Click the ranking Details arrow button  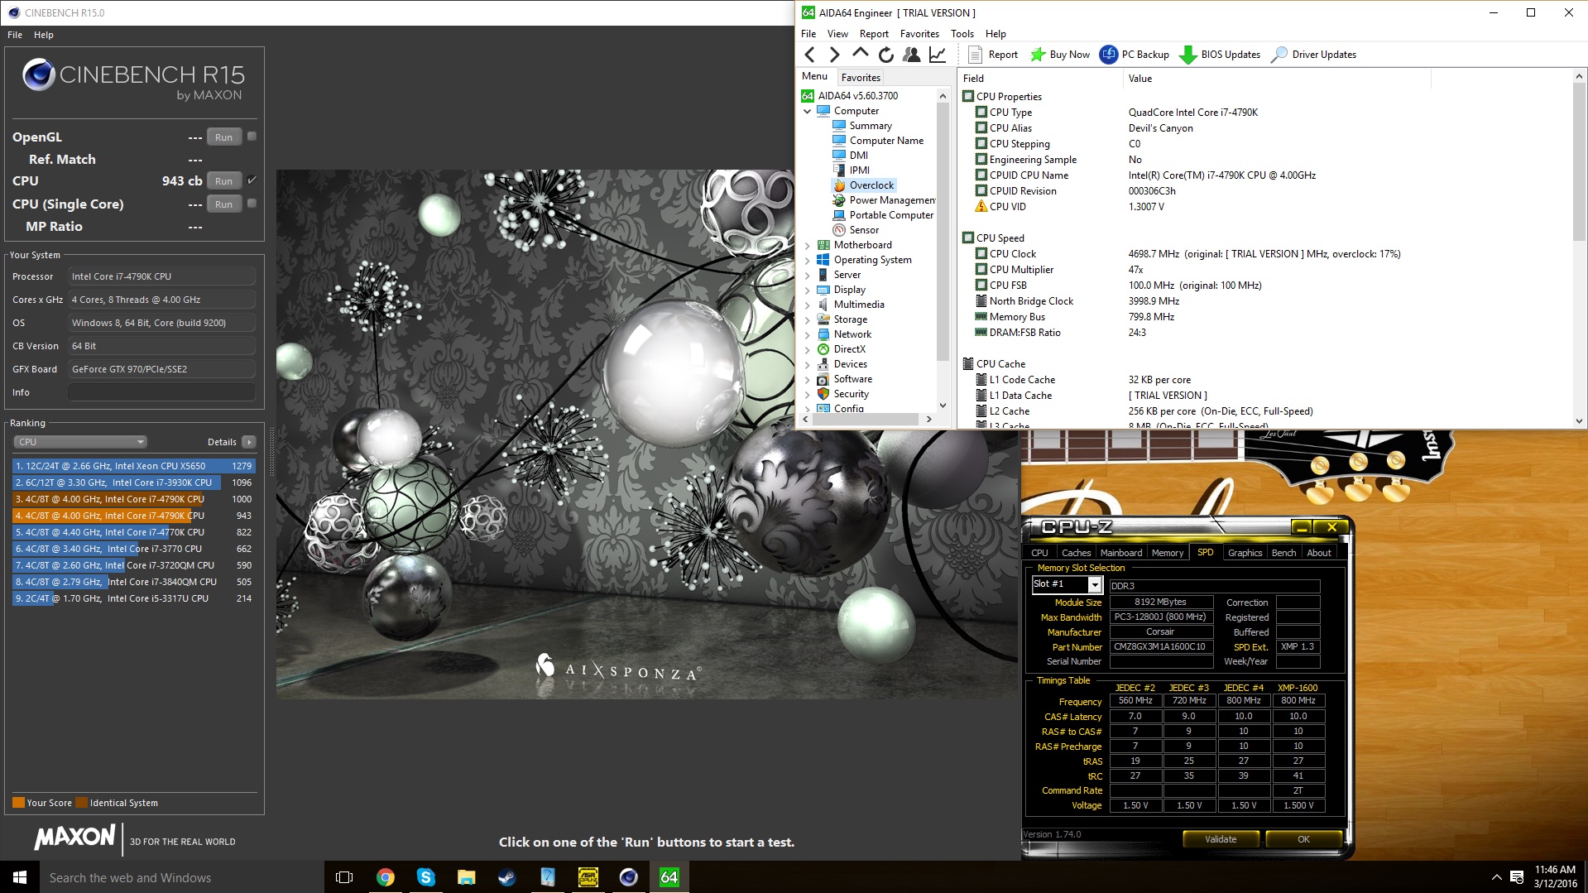point(249,442)
